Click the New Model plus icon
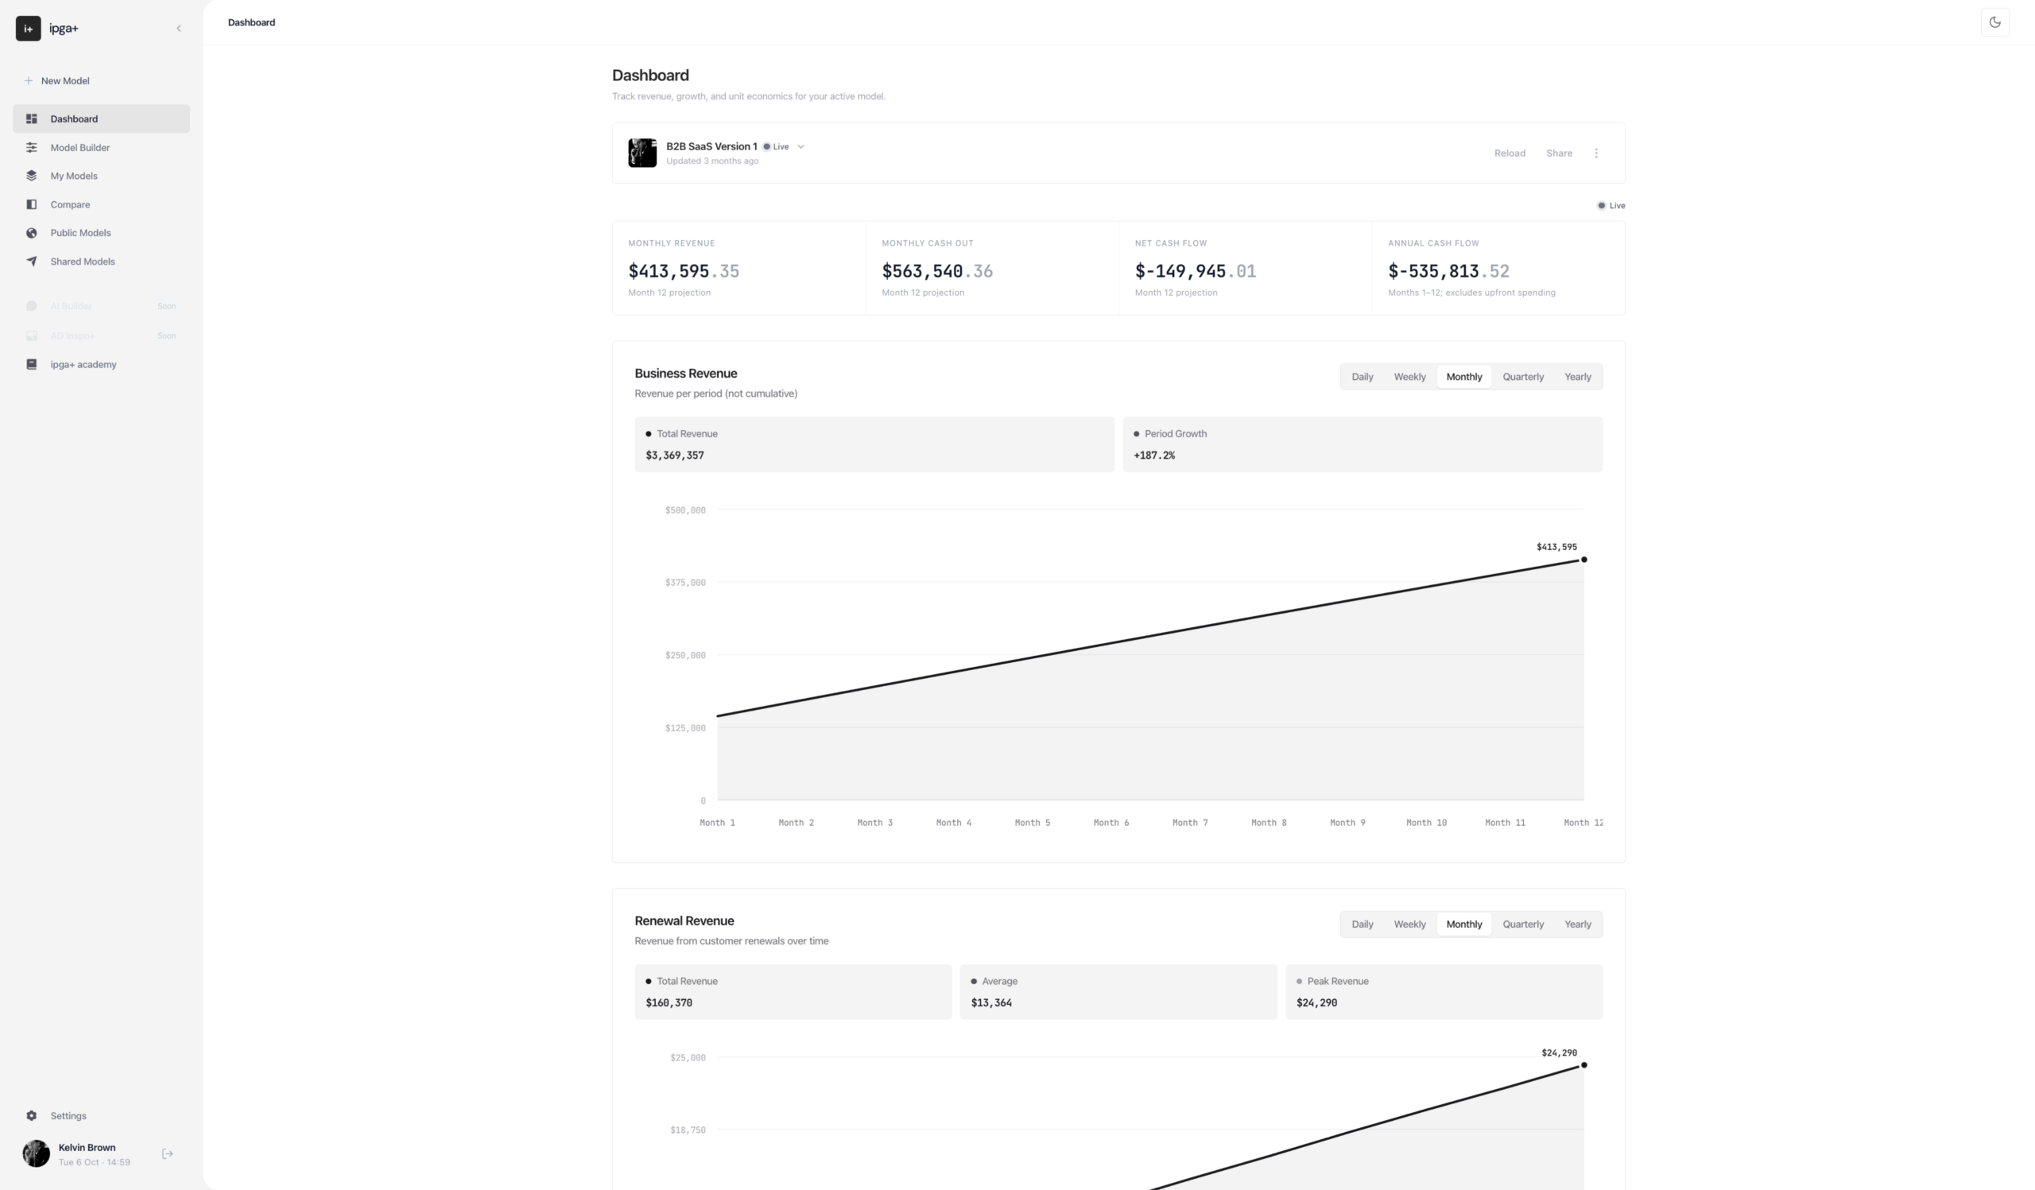The width and height of the screenshot is (2035, 1190). click(29, 81)
